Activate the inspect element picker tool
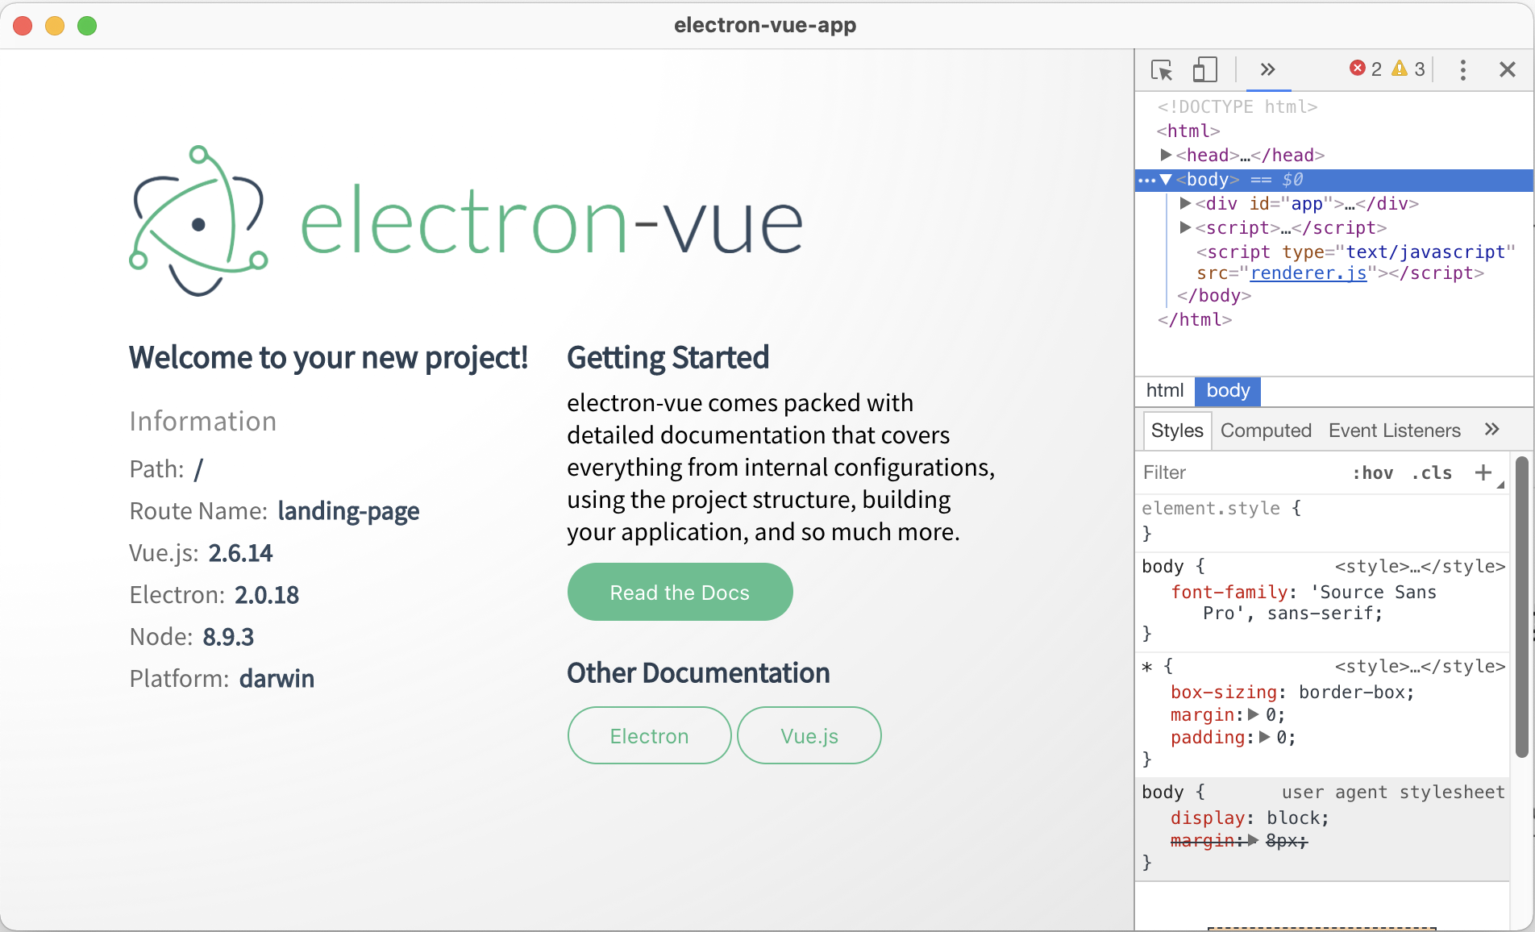Viewport: 1535px width, 932px height. click(x=1162, y=70)
